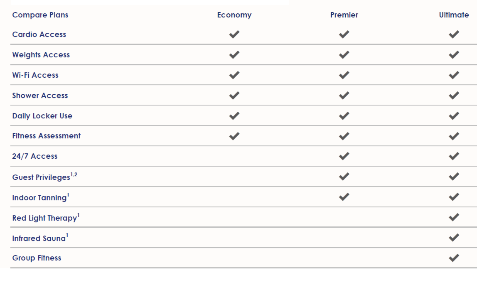The image size is (477, 285).
Task: Select the Economy plan column header
Action: (234, 15)
